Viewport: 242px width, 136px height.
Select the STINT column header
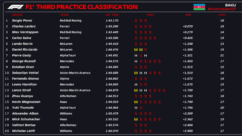(150, 15)
